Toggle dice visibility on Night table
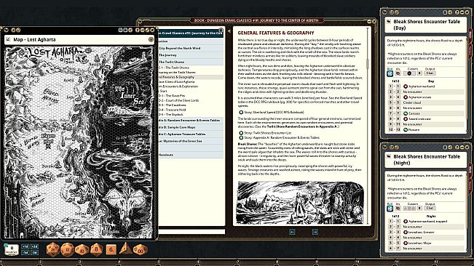The image size is (474, 266). pos(398,208)
